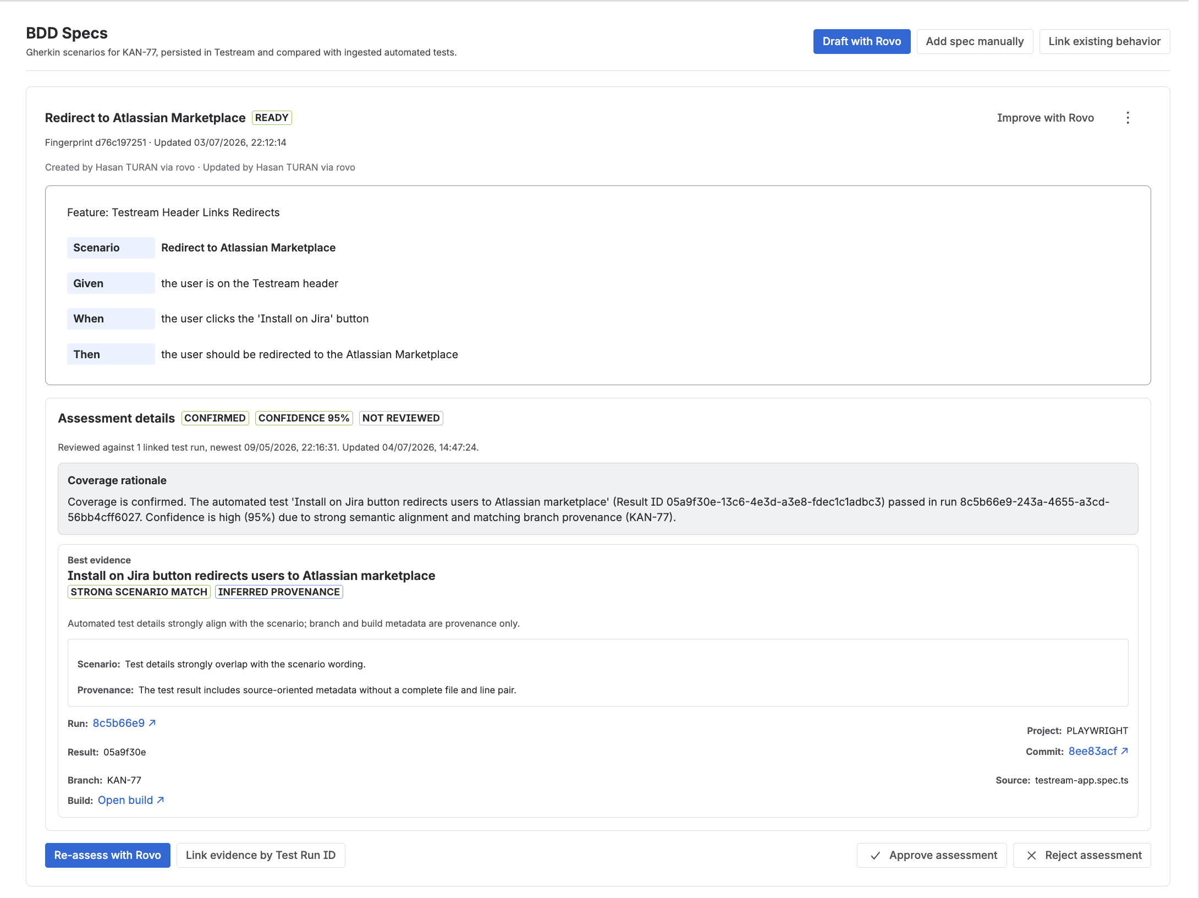Click Add spec manually button
This screenshot has height=898, width=1199.
pos(975,41)
